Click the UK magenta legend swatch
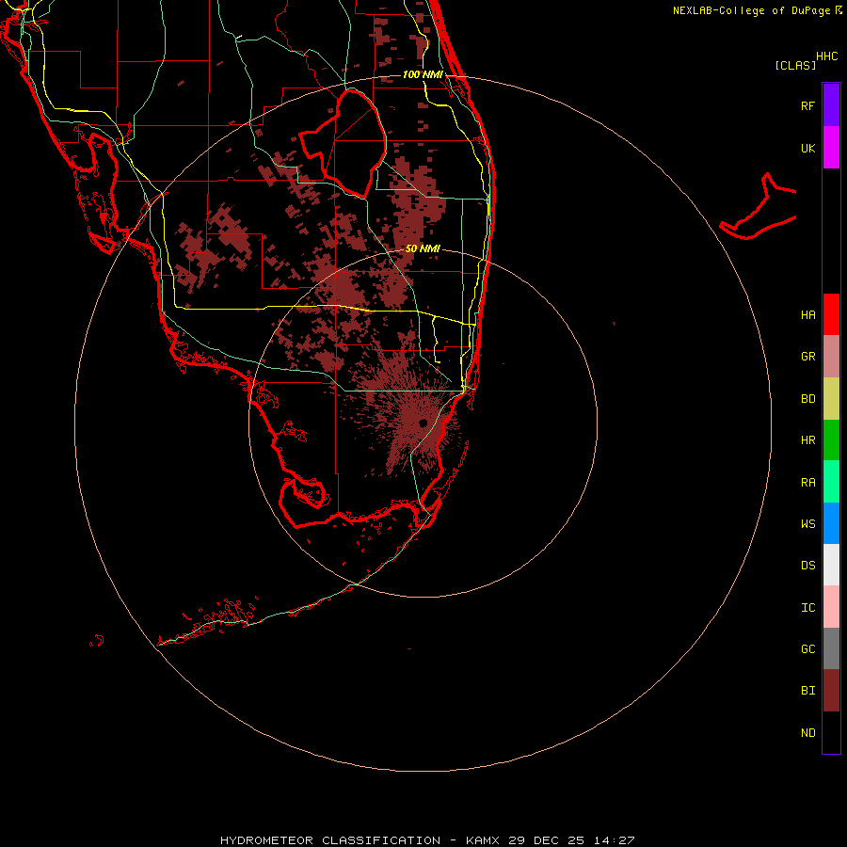Viewport: 847px width, 847px height. pos(831,148)
